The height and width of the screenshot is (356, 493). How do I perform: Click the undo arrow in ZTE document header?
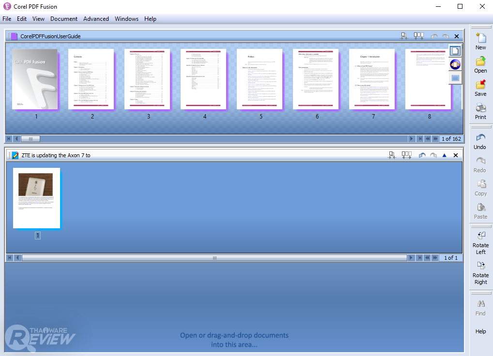coord(422,155)
